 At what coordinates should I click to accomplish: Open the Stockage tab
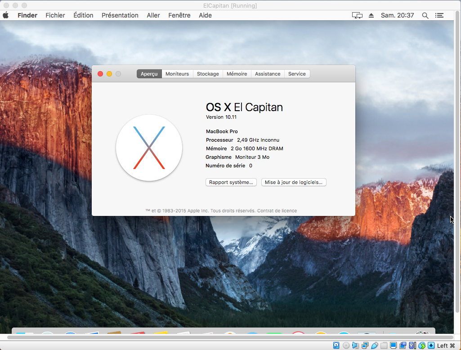[x=208, y=74]
